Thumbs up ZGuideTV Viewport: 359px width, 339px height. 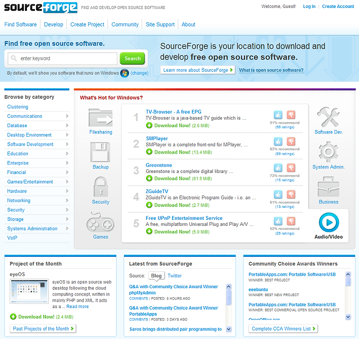point(278,194)
